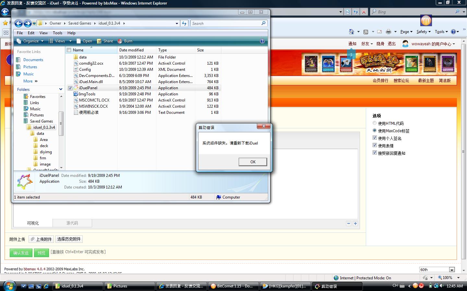Refresh page in Internet Explorer
This screenshot has width=467, height=291.
(x=356, y=12)
